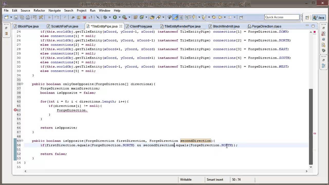
Task: Click the Previous Annotation arrow icon
Action: click(x=204, y=17)
